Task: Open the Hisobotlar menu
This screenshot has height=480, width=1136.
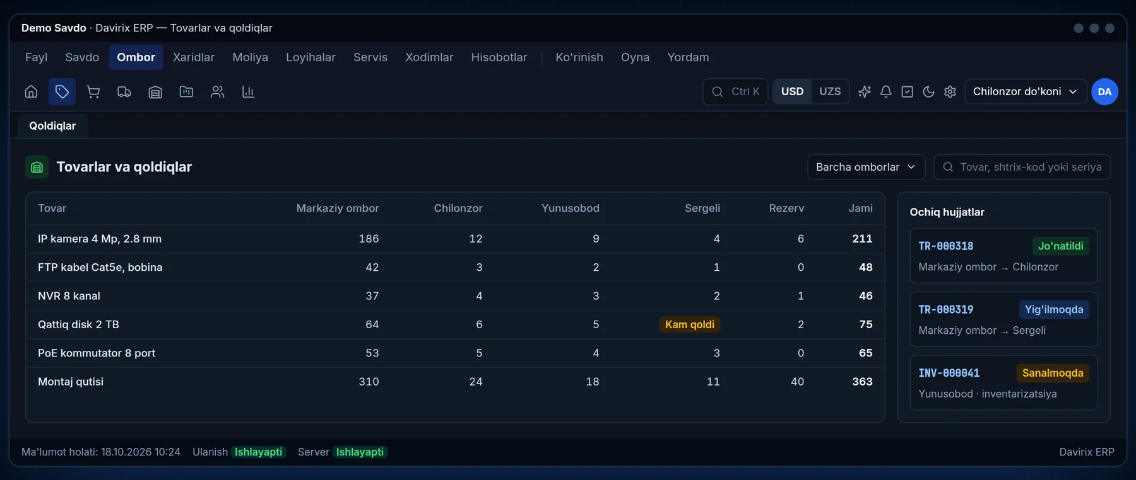Action: coord(499,57)
